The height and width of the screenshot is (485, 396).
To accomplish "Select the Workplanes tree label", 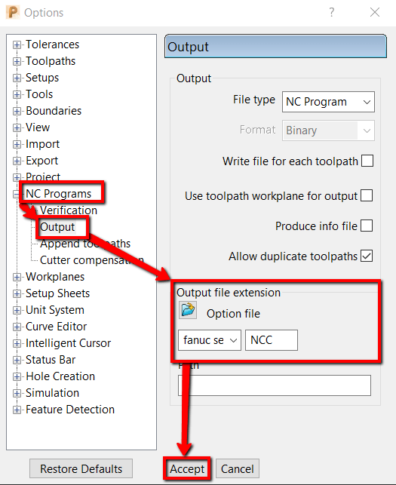I will click(x=55, y=277).
